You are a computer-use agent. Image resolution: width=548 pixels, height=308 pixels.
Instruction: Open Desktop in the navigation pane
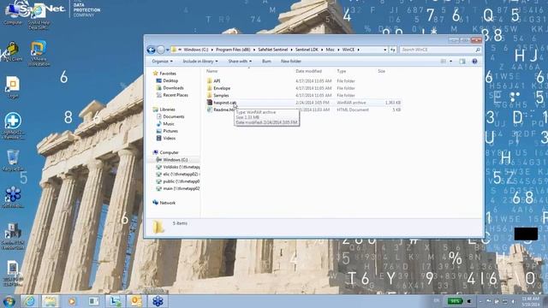(x=170, y=80)
